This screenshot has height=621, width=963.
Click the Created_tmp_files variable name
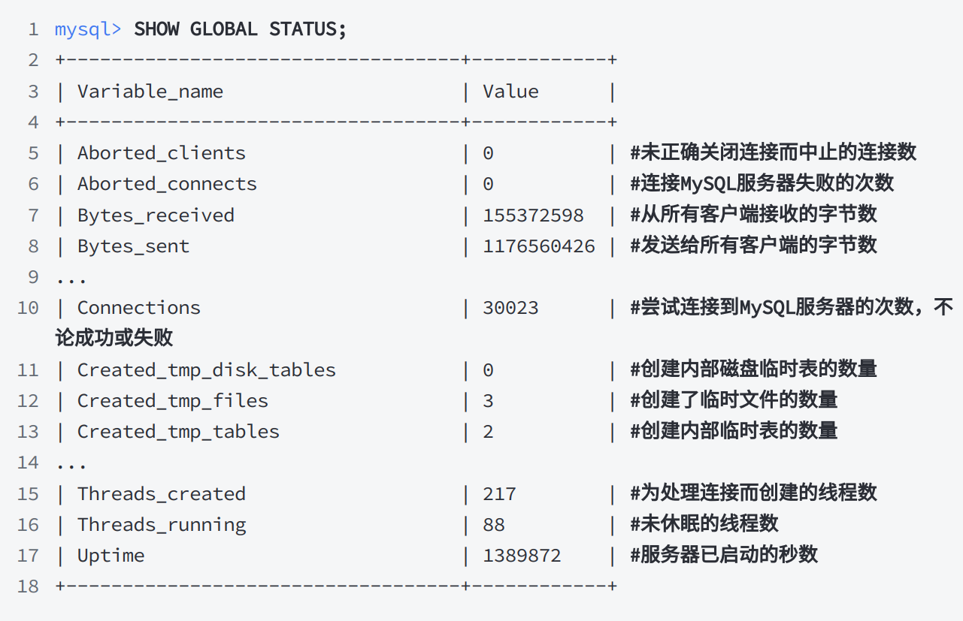pyautogui.click(x=173, y=401)
